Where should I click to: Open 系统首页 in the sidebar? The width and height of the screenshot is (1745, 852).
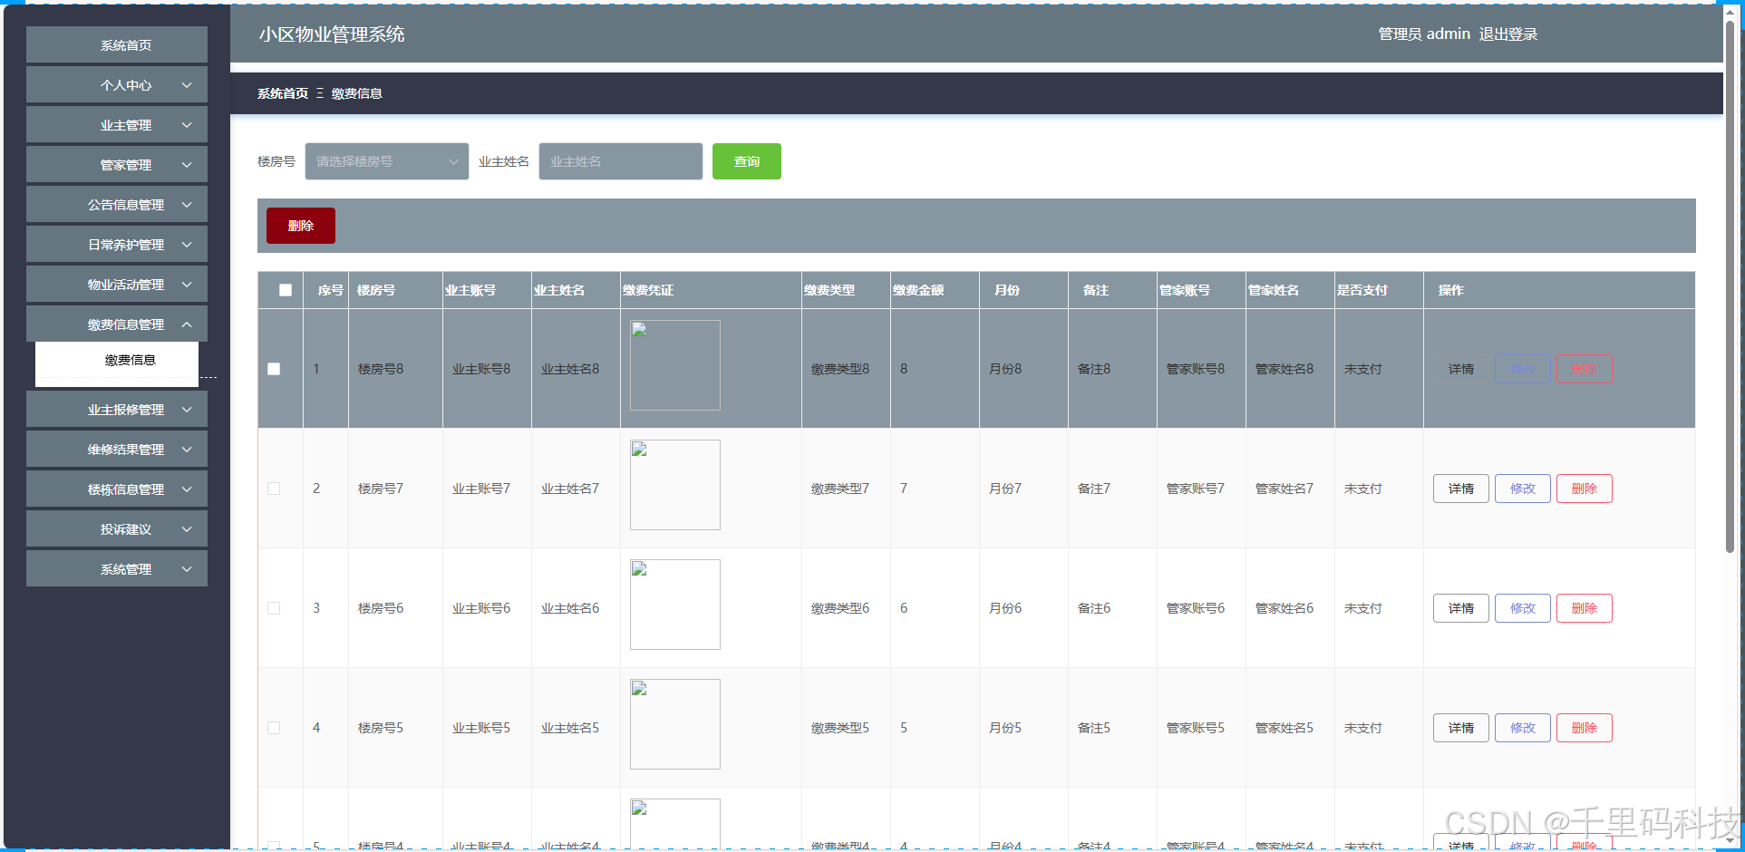(117, 45)
